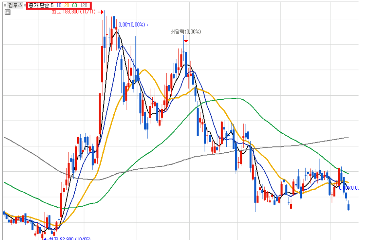Image resolution: width=375 pixels, height=240 pixels.
Task: Click the 최고 183,300 (11/11) high label
Action: (74, 12)
